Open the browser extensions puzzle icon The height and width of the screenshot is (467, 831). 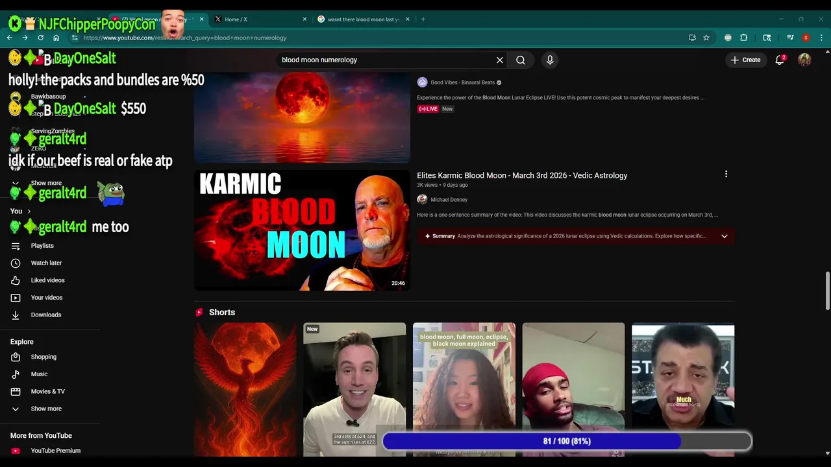(x=744, y=38)
